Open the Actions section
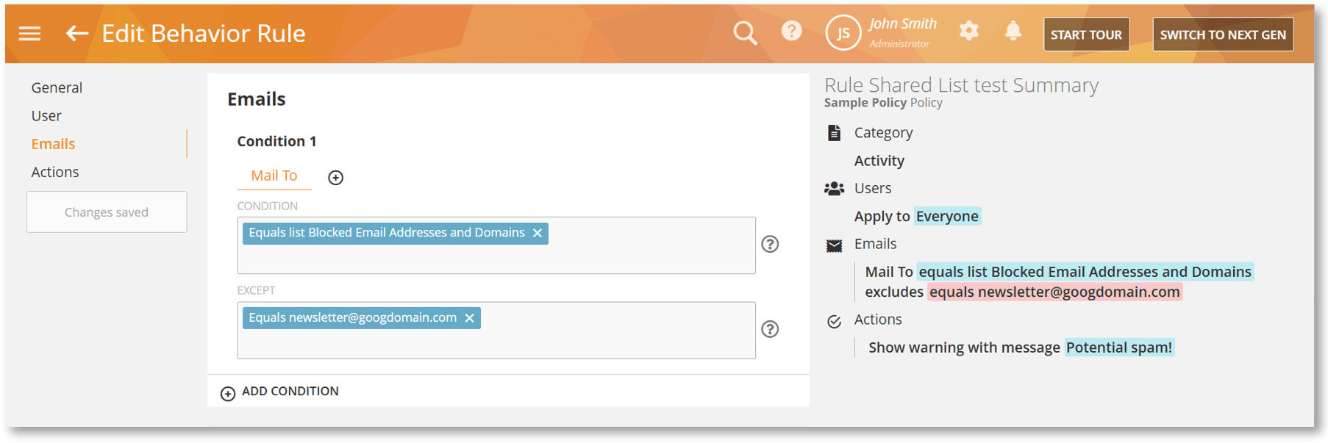 pos(55,172)
